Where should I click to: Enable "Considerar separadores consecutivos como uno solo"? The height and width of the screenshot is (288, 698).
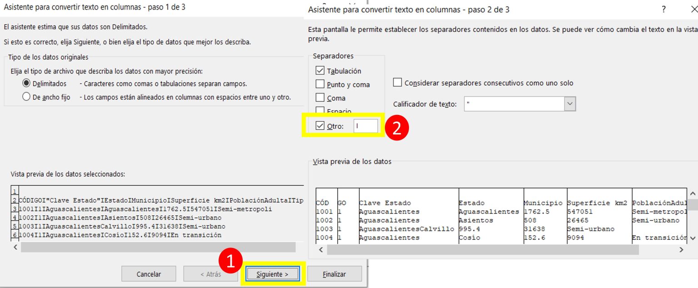coord(398,83)
